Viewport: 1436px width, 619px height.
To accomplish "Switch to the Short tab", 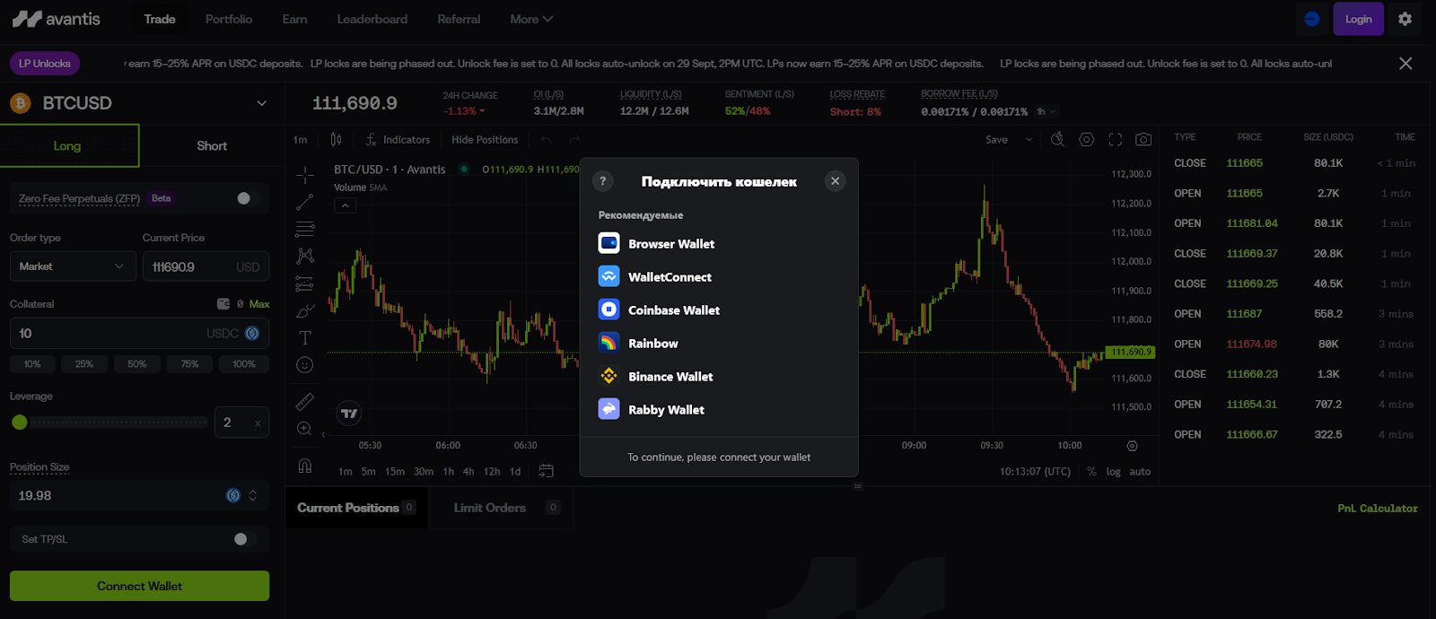I will [x=212, y=146].
